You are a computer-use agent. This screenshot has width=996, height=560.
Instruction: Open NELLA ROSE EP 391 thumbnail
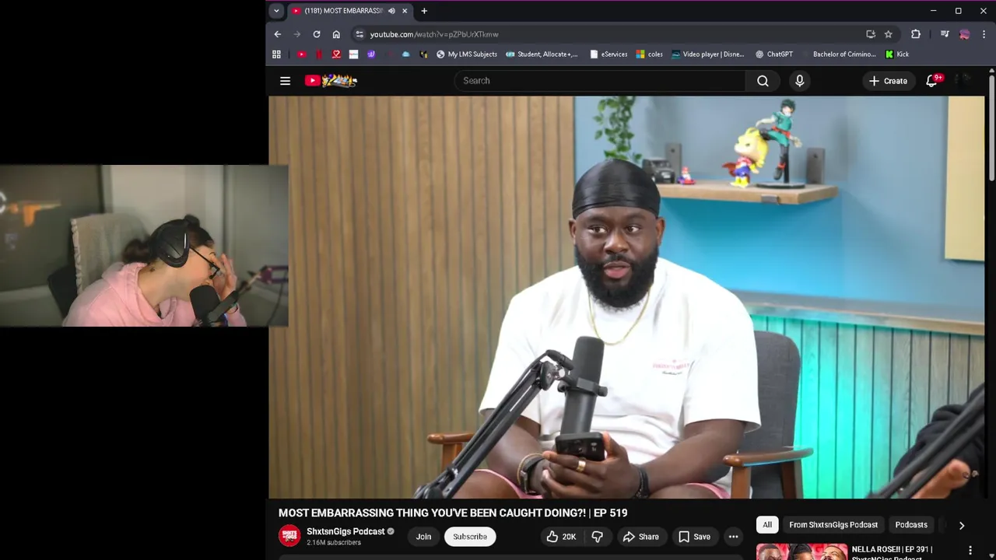coord(801,551)
